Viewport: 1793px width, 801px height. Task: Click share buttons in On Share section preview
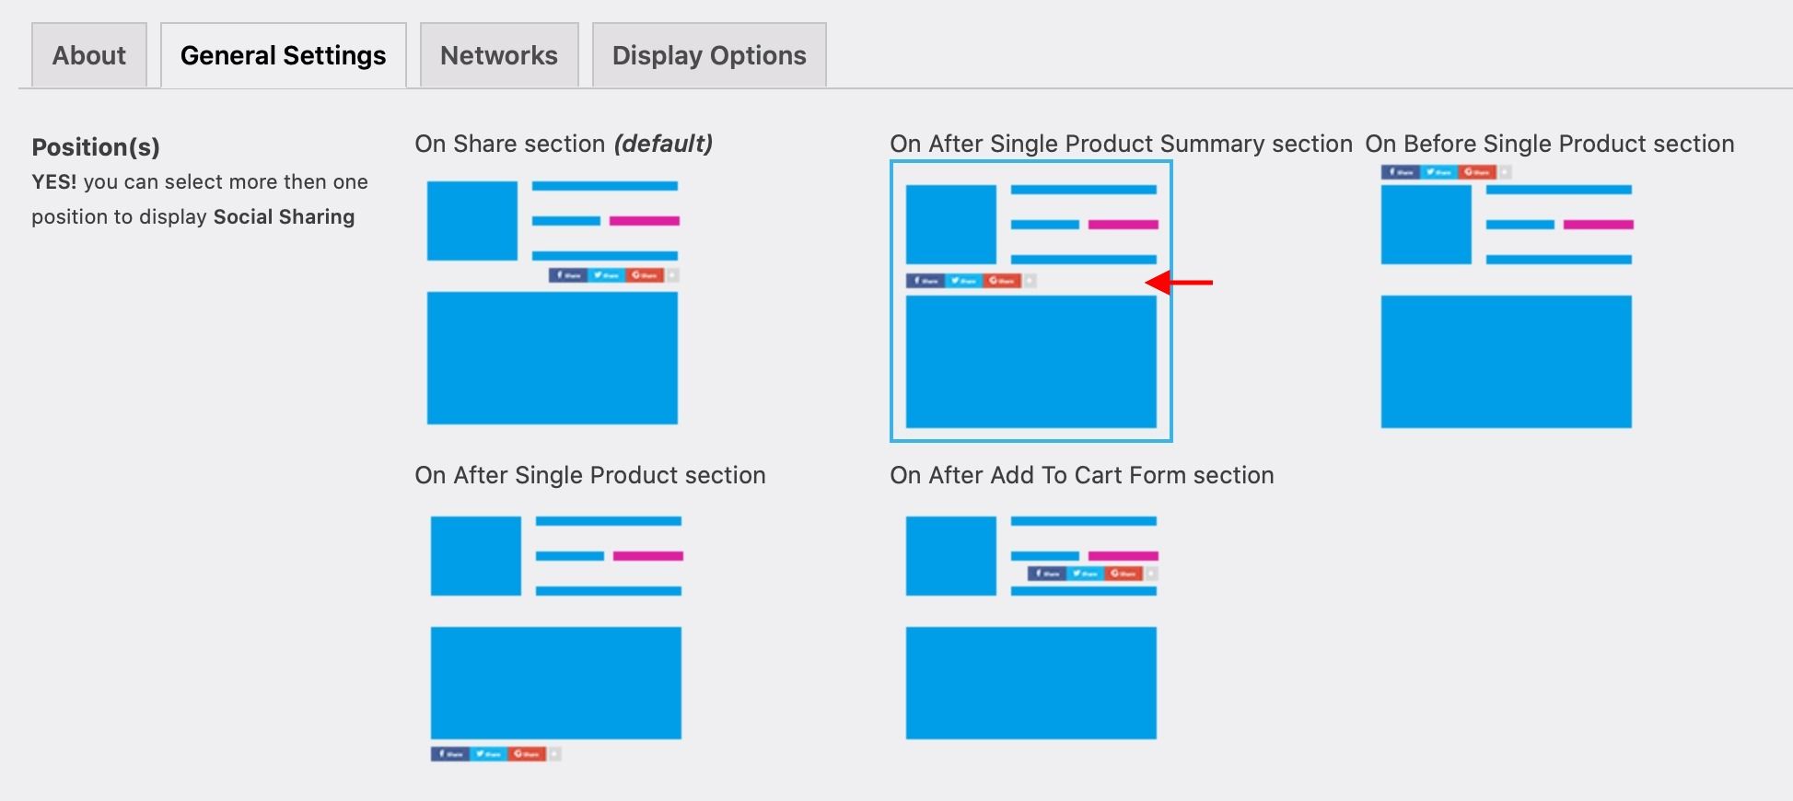click(x=613, y=275)
